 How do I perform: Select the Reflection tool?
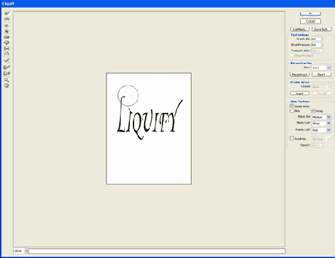6,54
